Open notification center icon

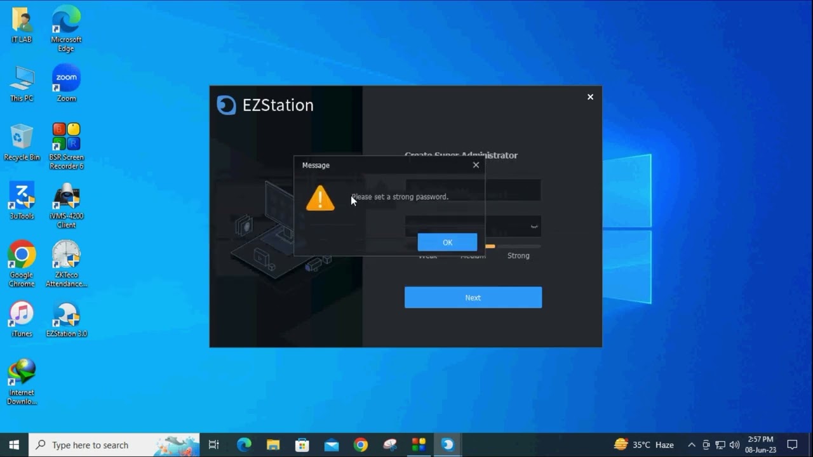point(792,444)
